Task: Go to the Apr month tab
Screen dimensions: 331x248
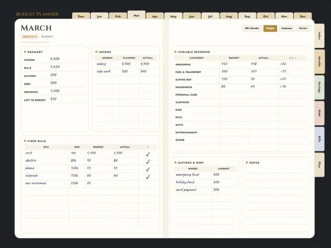Action: tap(155, 16)
